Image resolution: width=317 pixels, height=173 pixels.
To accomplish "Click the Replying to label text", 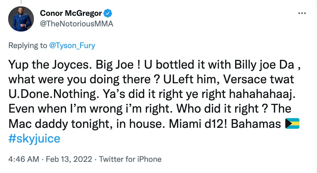I will pos(27,45).
